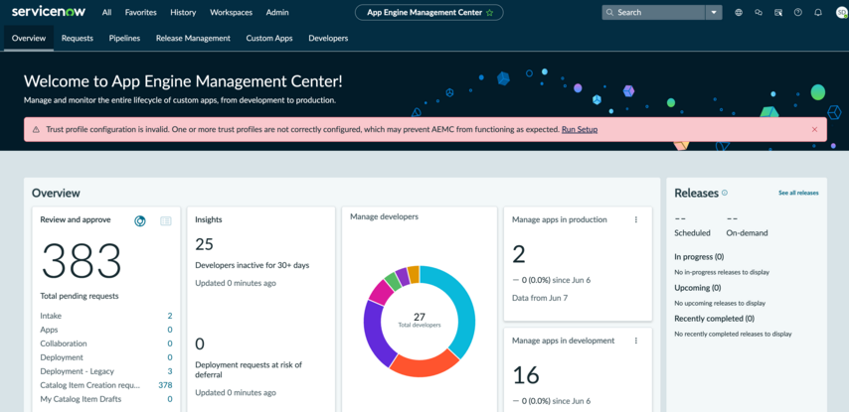The image size is (849, 412).
Task: Click the On-demand releases label
Action: pyautogui.click(x=747, y=233)
